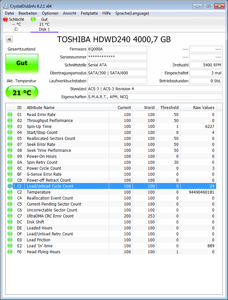Click the status icon beside Spin-Up Time
This screenshot has width=228, height=300.
10,127
